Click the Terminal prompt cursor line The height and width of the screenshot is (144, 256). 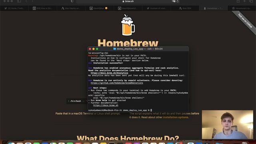tap(120, 110)
